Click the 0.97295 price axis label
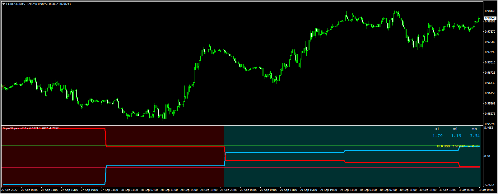The width and height of the screenshot is (498, 194). (x=490, y=52)
